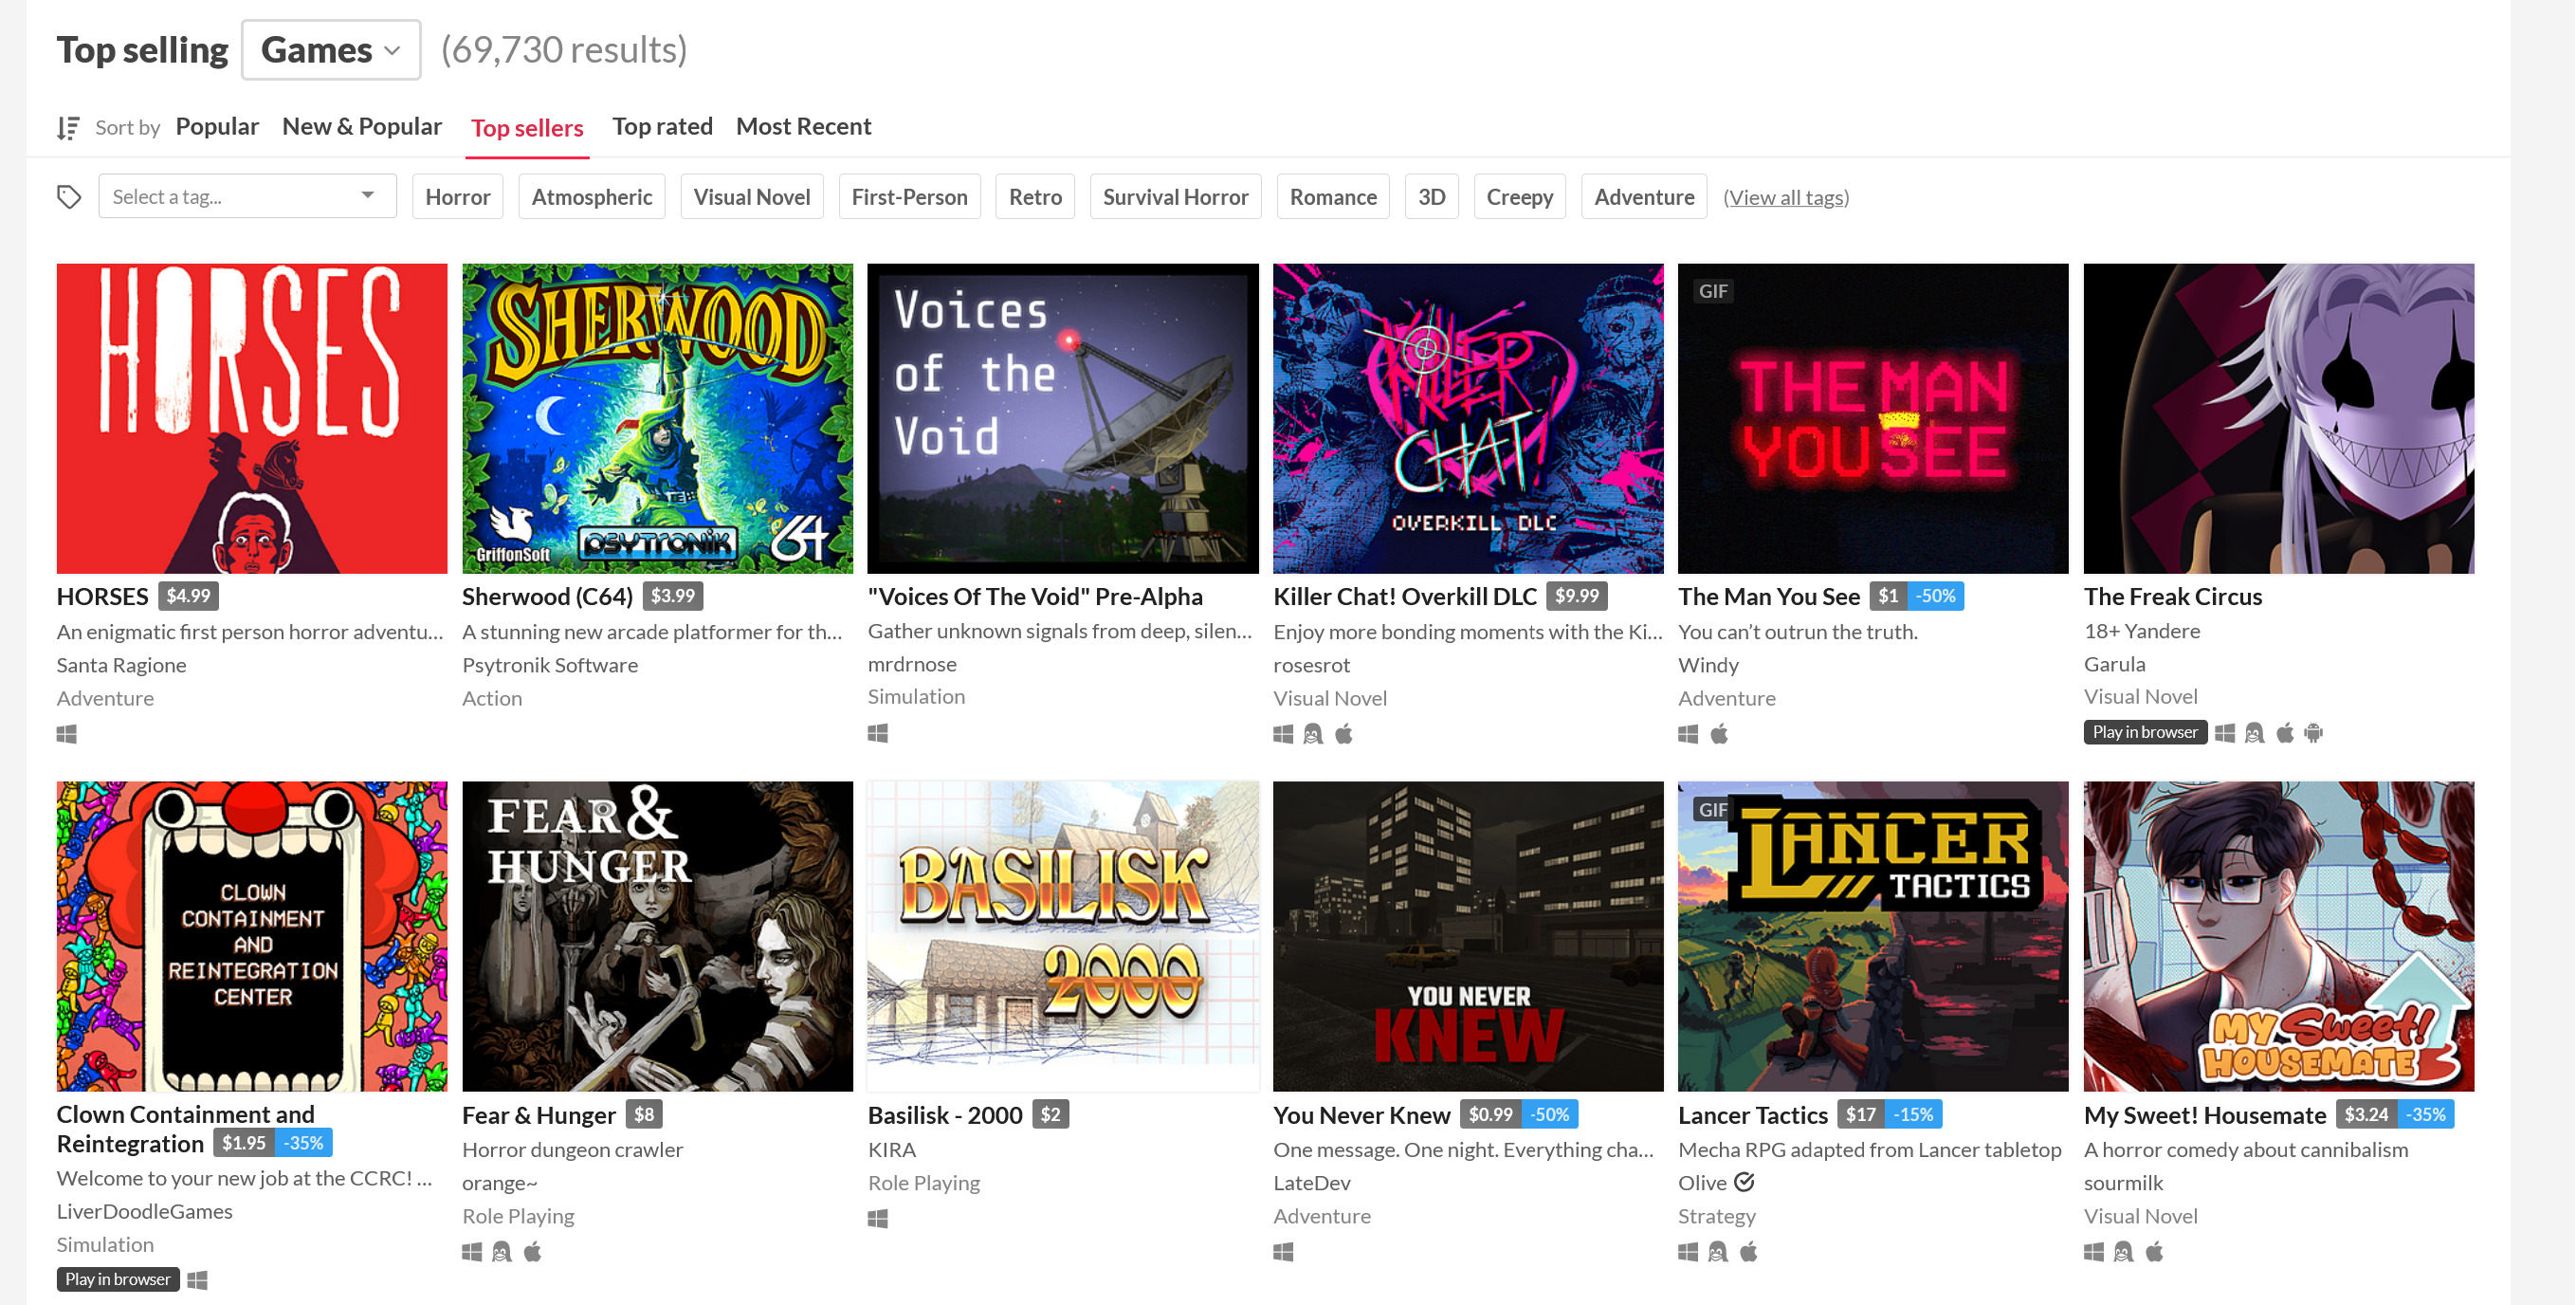Enable the Atmospheric tag filter
Screen dimensions: 2576x1305
591,196
